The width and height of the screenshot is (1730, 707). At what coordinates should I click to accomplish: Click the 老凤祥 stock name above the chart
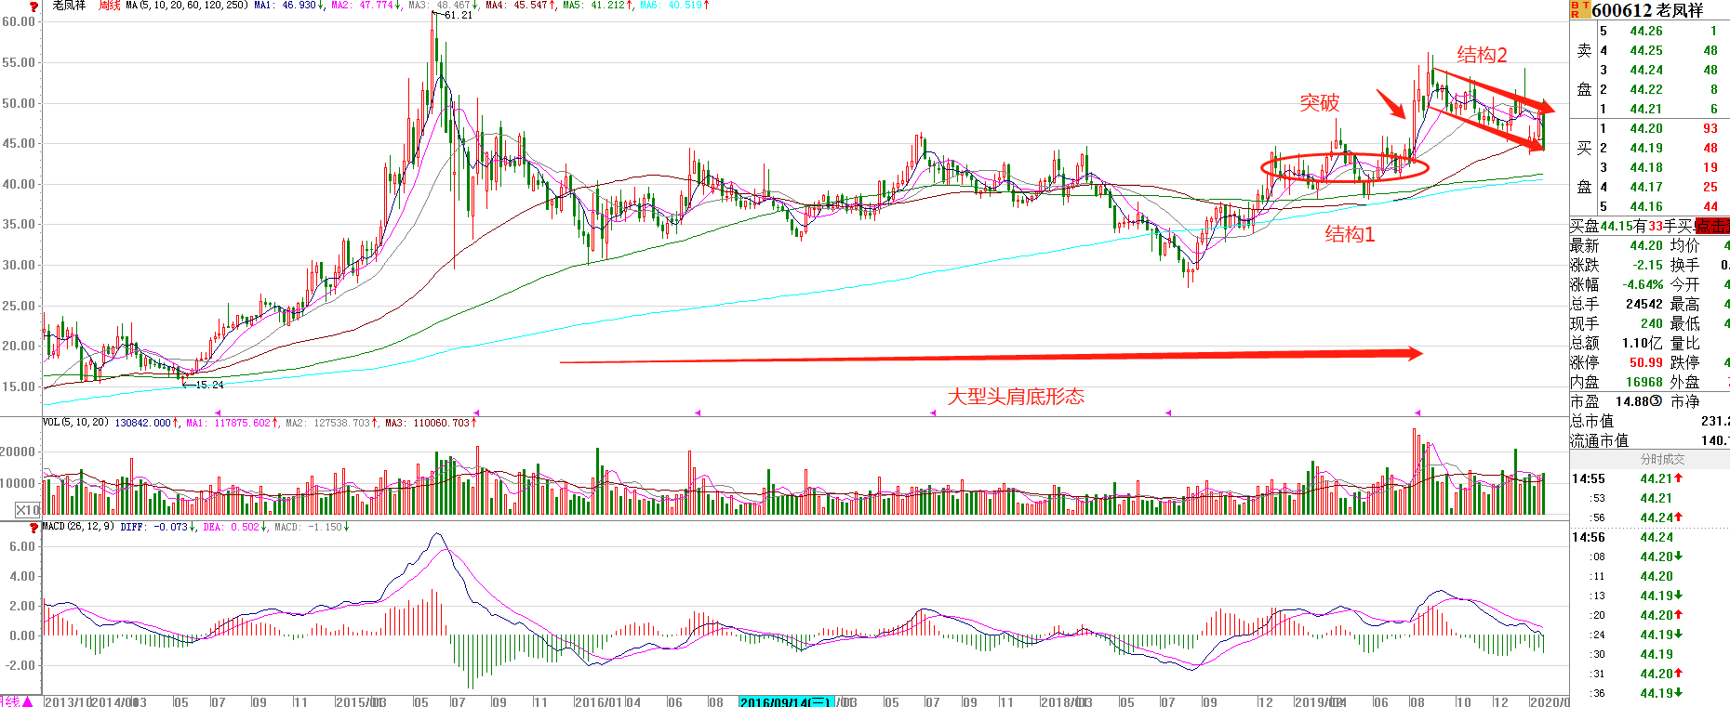[69, 6]
